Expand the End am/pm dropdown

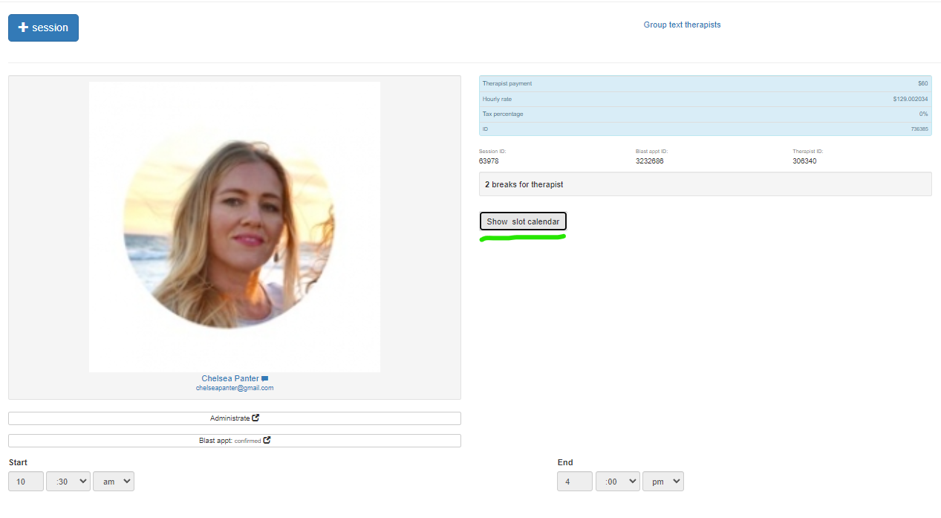point(662,482)
